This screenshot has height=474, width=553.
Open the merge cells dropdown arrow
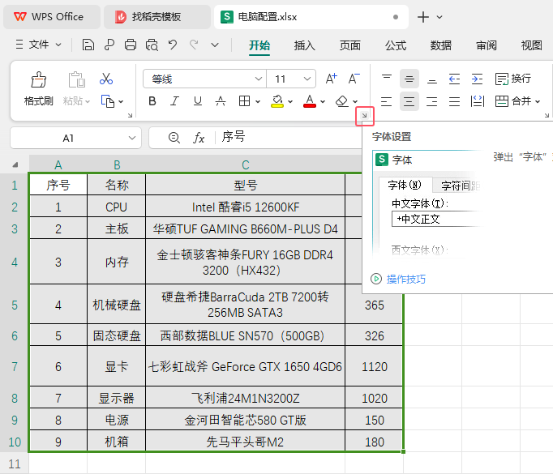click(538, 102)
